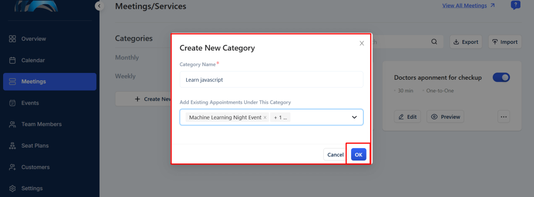This screenshot has height=197, width=534.
Task: Expand the existing appointments dropdown arrow
Action: [354, 117]
